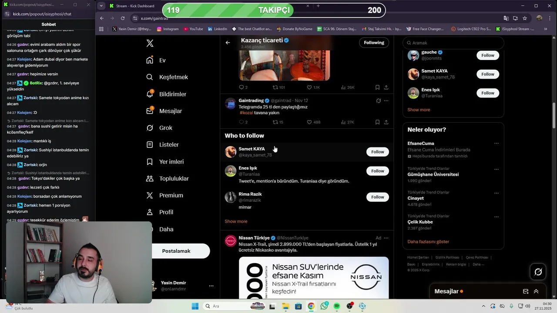Open more options for Çelik Kubbe trend
Screen dimensions: 557x313
tap(496, 216)
